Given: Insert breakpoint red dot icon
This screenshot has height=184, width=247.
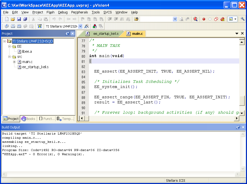Looking at the screenshot, I should pos(204,19).
